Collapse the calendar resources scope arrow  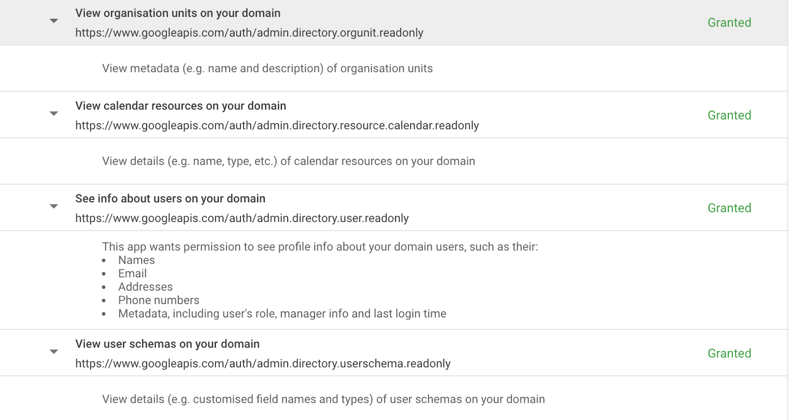coord(54,113)
